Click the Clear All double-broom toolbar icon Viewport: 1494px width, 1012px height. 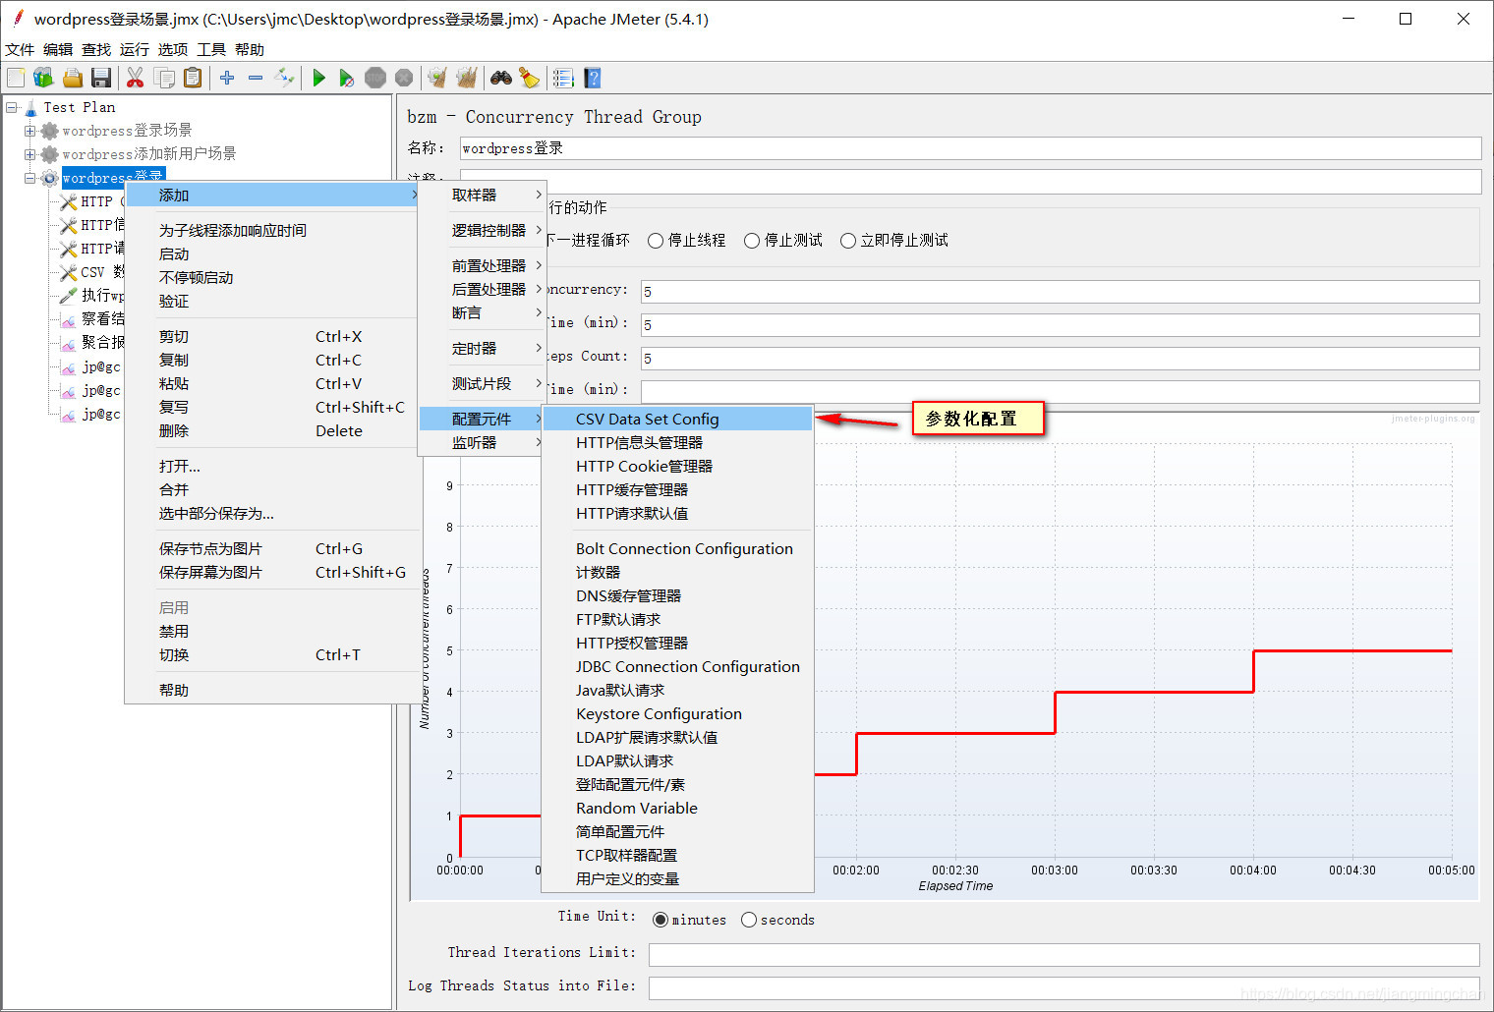pyautogui.click(x=466, y=78)
